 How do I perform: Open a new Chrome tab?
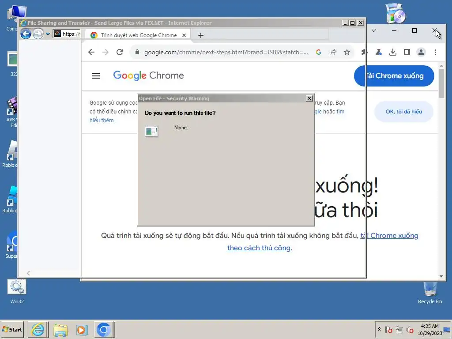[x=201, y=35]
